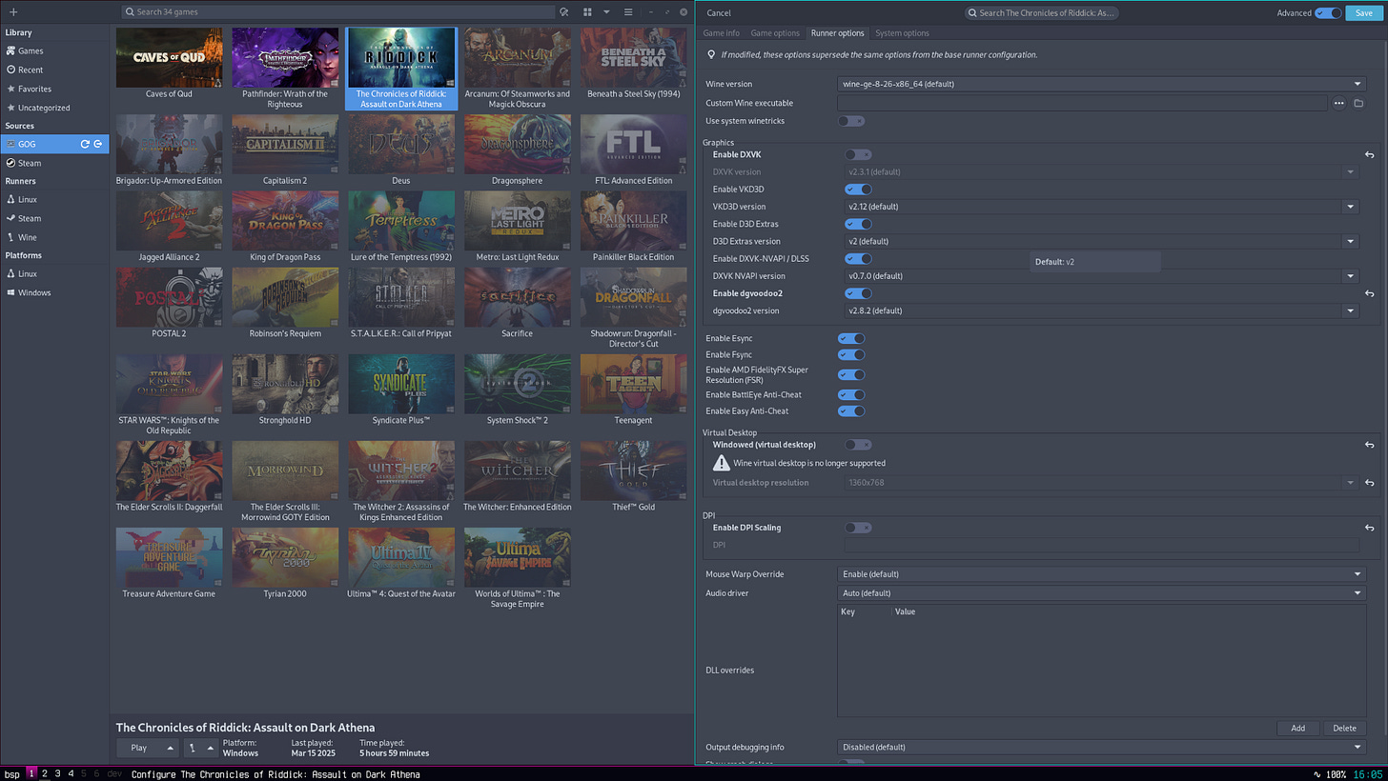Filter by Linux under Platforms
The width and height of the screenshot is (1388, 781).
(54, 273)
